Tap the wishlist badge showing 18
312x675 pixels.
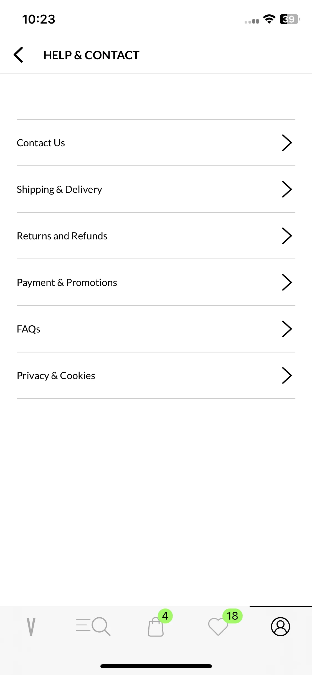pyautogui.click(x=232, y=616)
